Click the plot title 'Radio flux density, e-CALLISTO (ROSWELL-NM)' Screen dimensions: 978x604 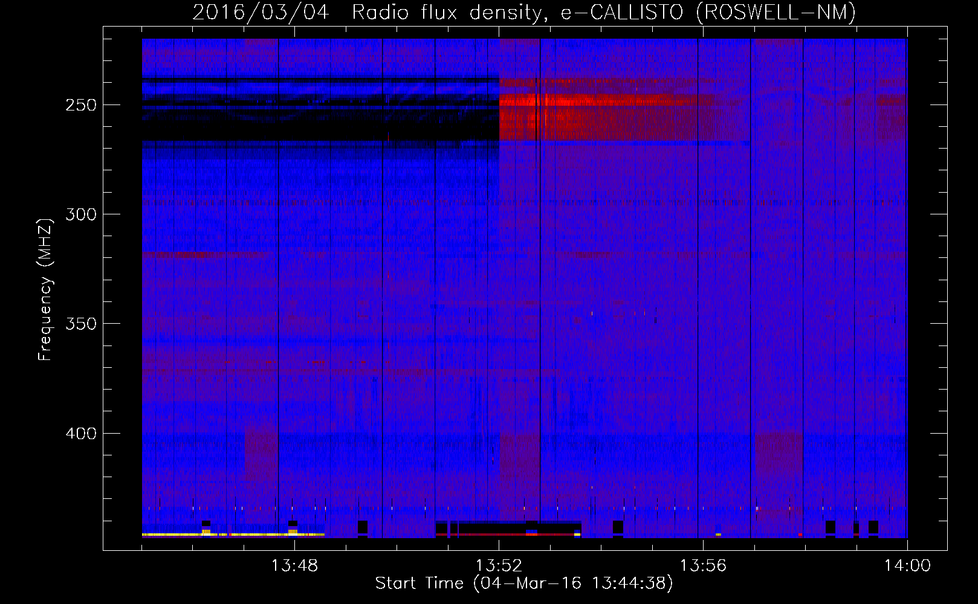[604, 12]
